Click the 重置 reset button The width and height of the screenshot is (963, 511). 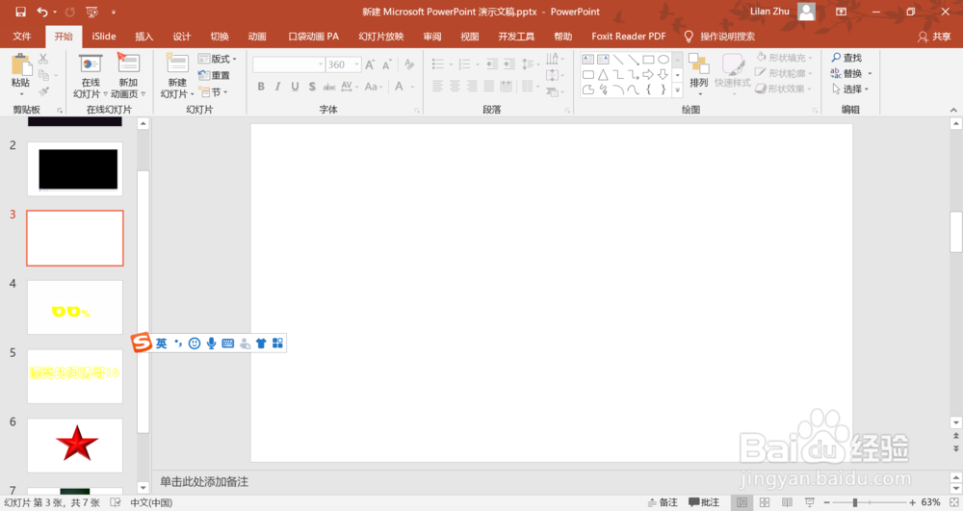pyautogui.click(x=214, y=75)
